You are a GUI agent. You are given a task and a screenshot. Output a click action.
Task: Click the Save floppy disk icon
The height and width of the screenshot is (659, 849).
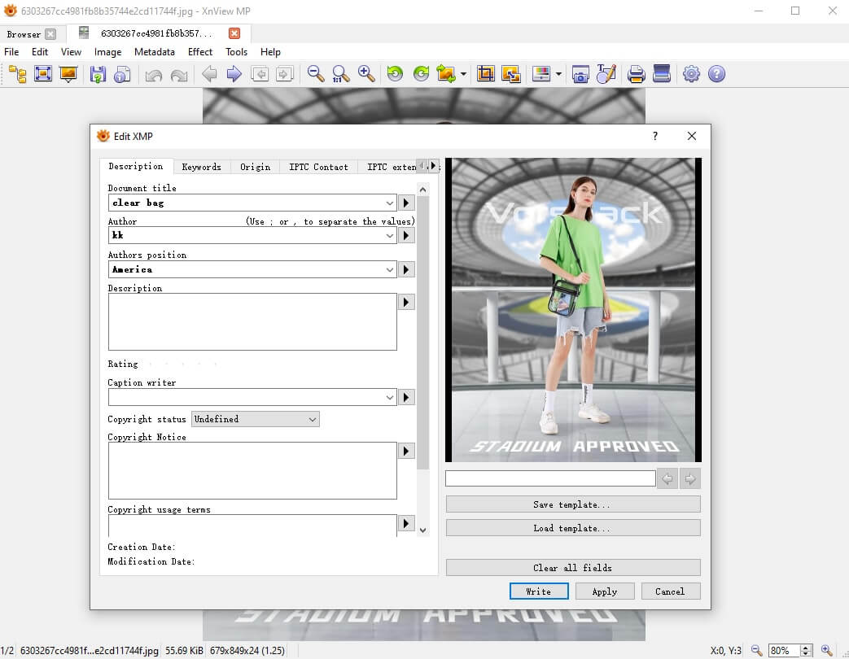pyautogui.click(x=98, y=73)
